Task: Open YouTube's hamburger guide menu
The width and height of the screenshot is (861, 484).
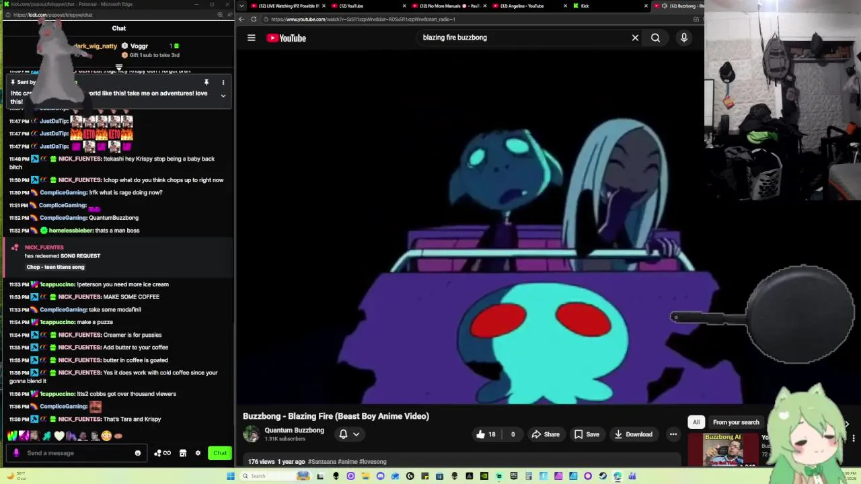Action: tap(252, 38)
